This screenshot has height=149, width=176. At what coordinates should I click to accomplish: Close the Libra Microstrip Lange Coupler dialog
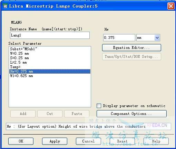[x=171, y=6]
